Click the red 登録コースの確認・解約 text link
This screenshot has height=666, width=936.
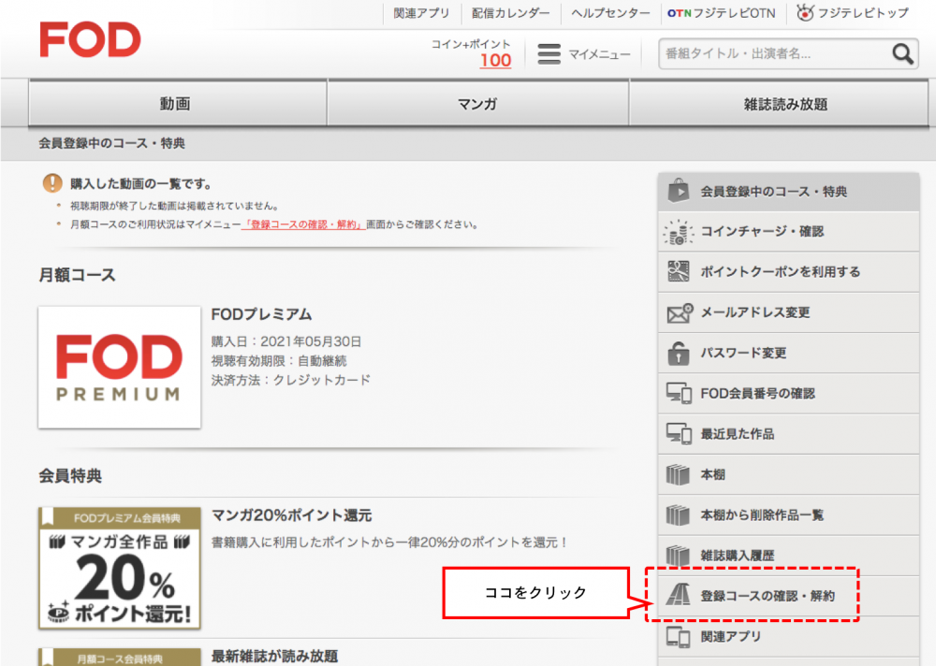coord(303,225)
